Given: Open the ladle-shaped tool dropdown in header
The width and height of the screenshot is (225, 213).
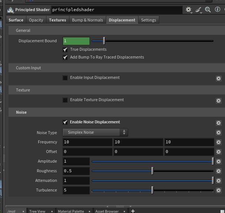Looking at the screenshot, I should (x=199, y=10).
